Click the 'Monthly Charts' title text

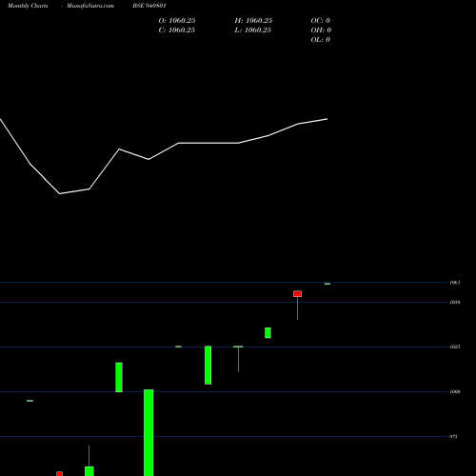click(x=28, y=6)
